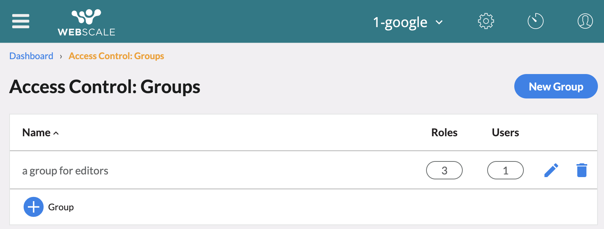Image resolution: width=604 pixels, height=229 pixels.
Task: Click the blue plus add-group icon
Action: coord(34,207)
